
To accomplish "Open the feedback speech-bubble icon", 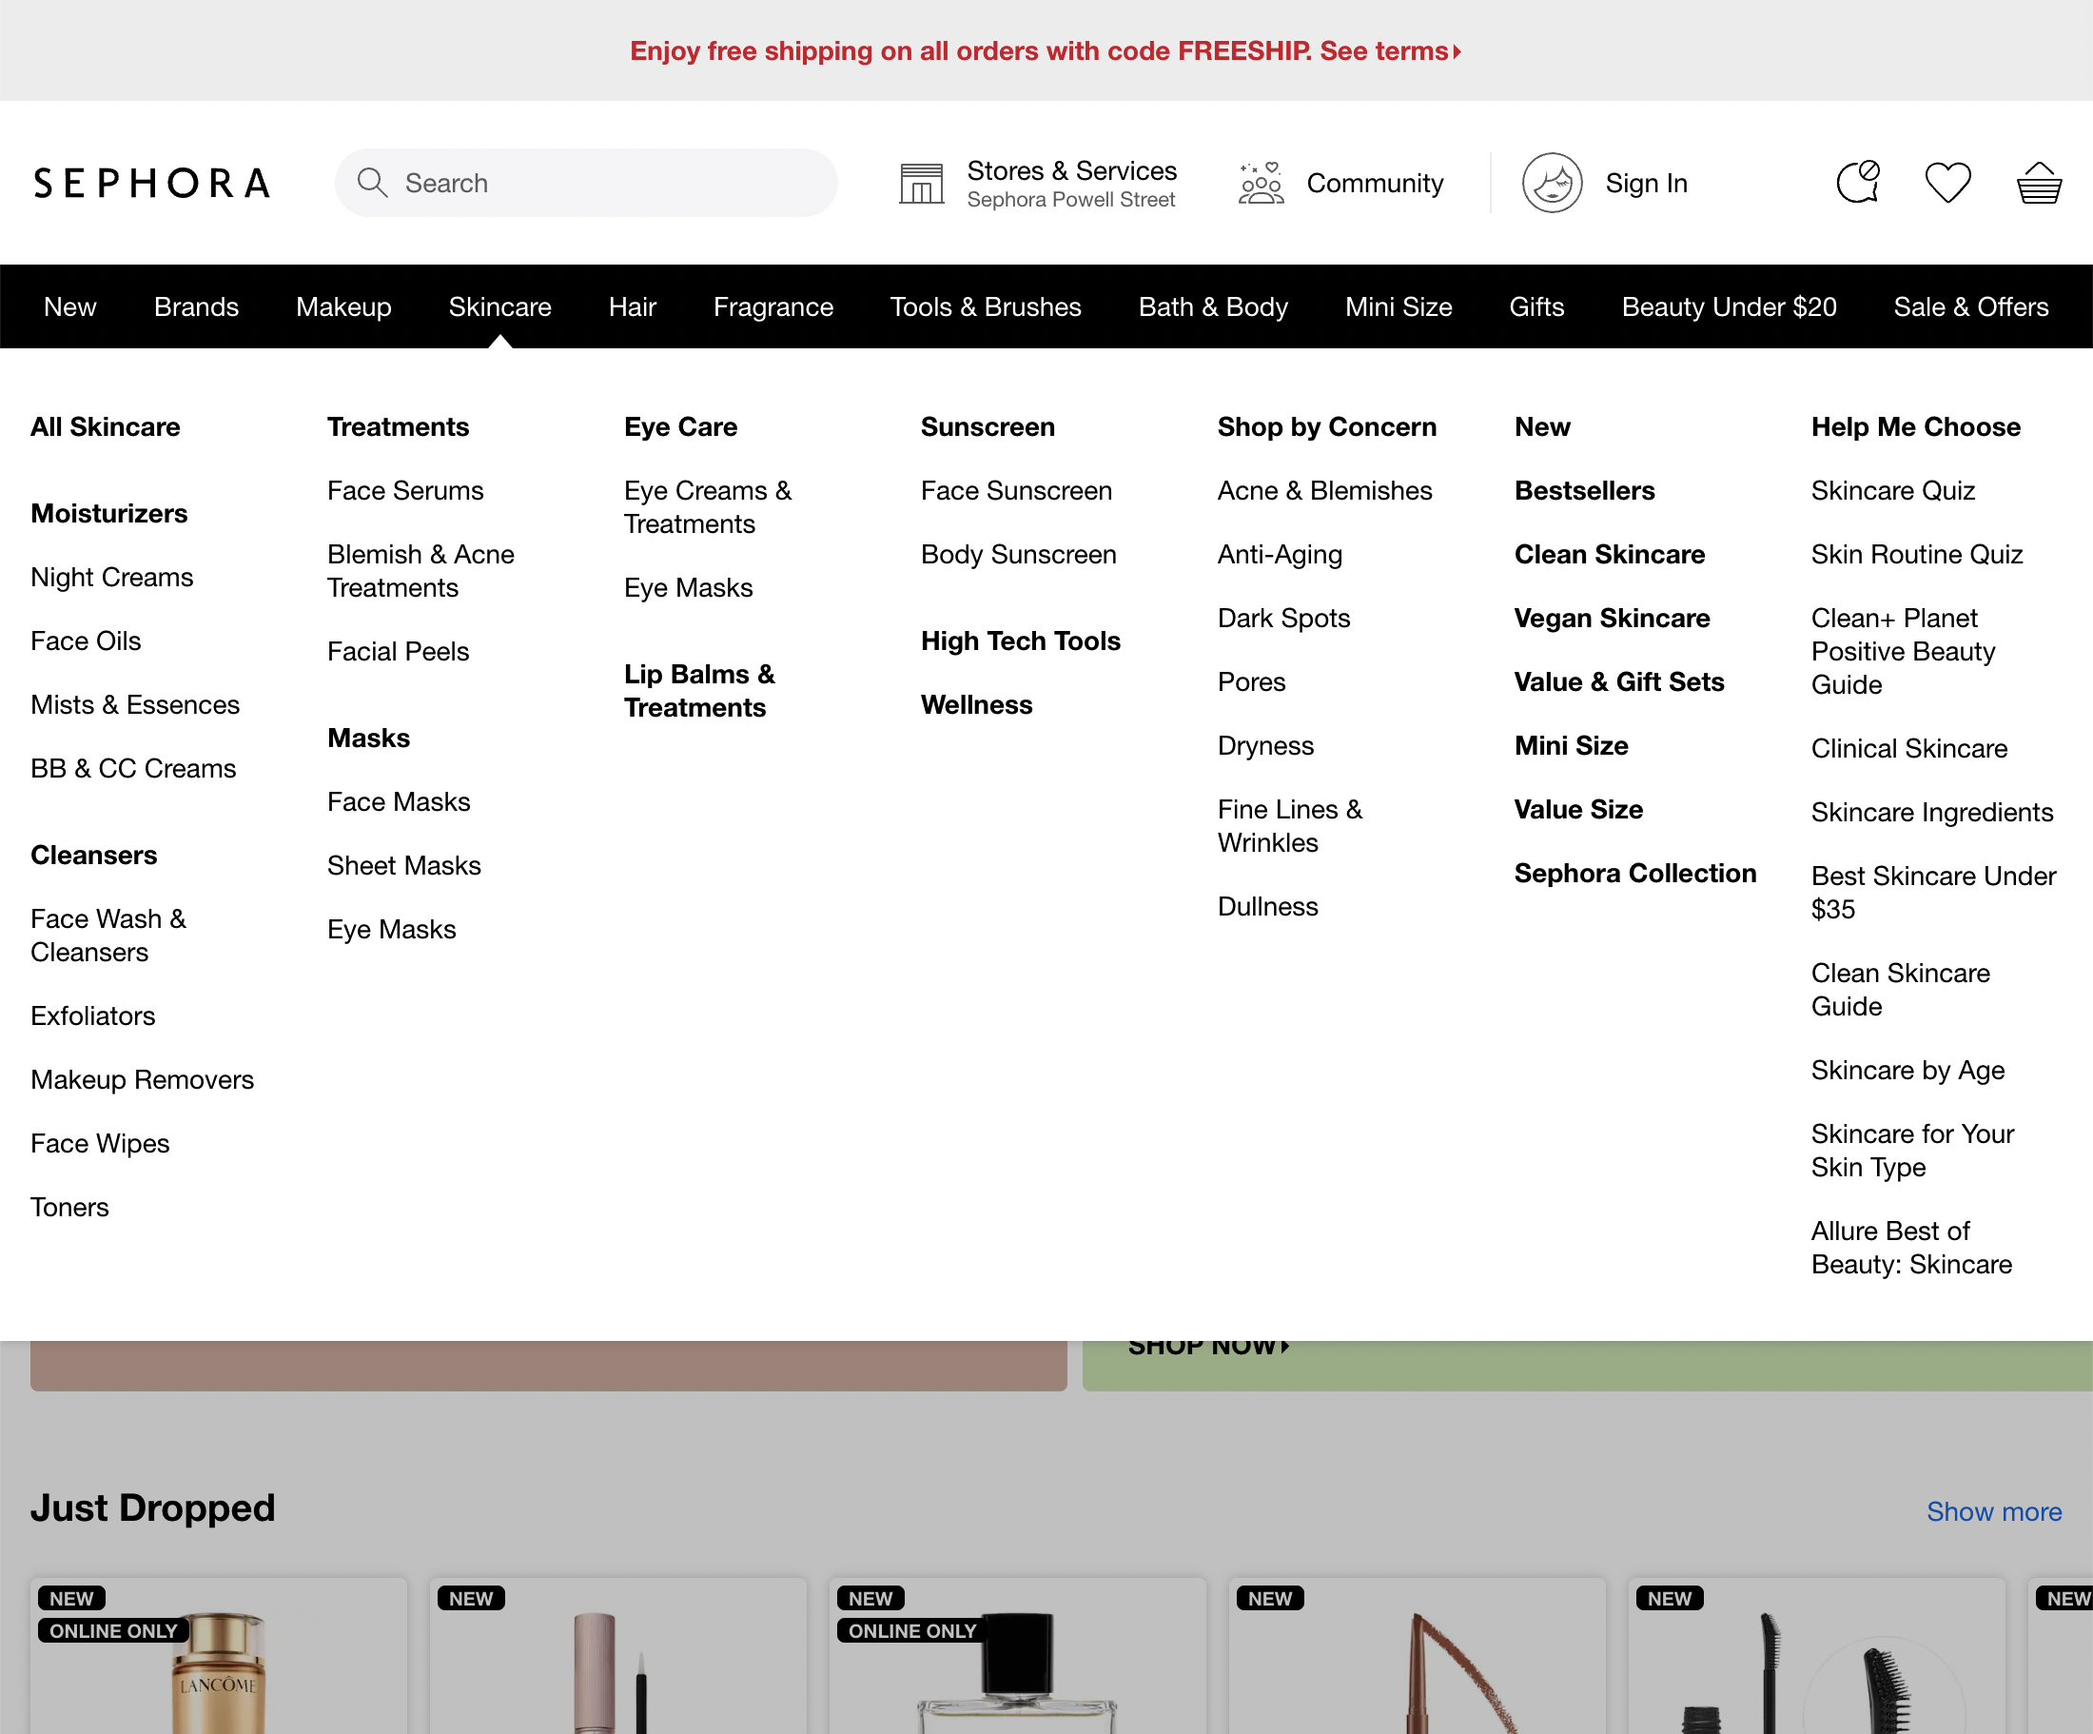I will point(1857,182).
